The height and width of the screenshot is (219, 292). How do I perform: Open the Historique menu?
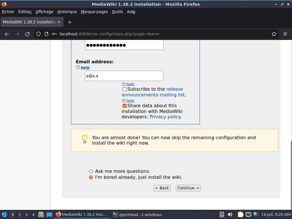[x=67, y=12]
